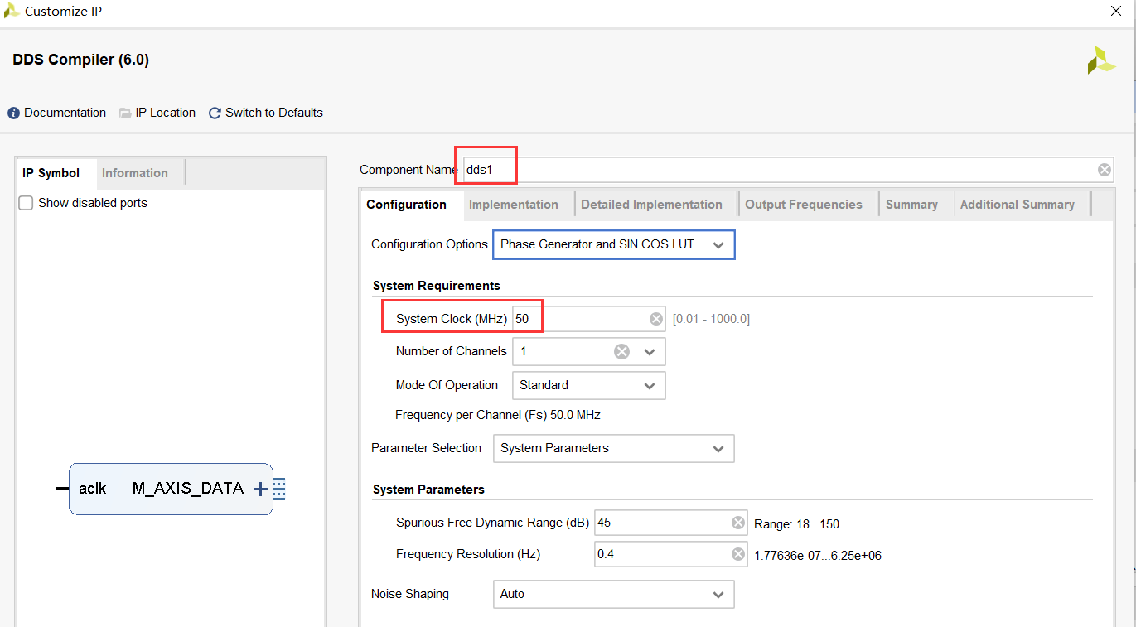The width and height of the screenshot is (1136, 627).
Task: Switch to the Additional Summary tab
Action: pos(1018,205)
